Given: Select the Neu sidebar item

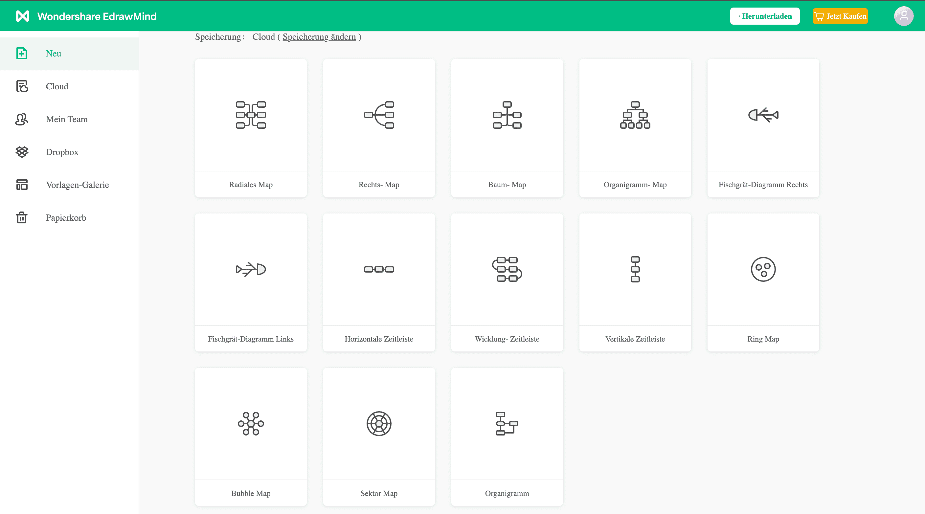Looking at the screenshot, I should [x=69, y=54].
